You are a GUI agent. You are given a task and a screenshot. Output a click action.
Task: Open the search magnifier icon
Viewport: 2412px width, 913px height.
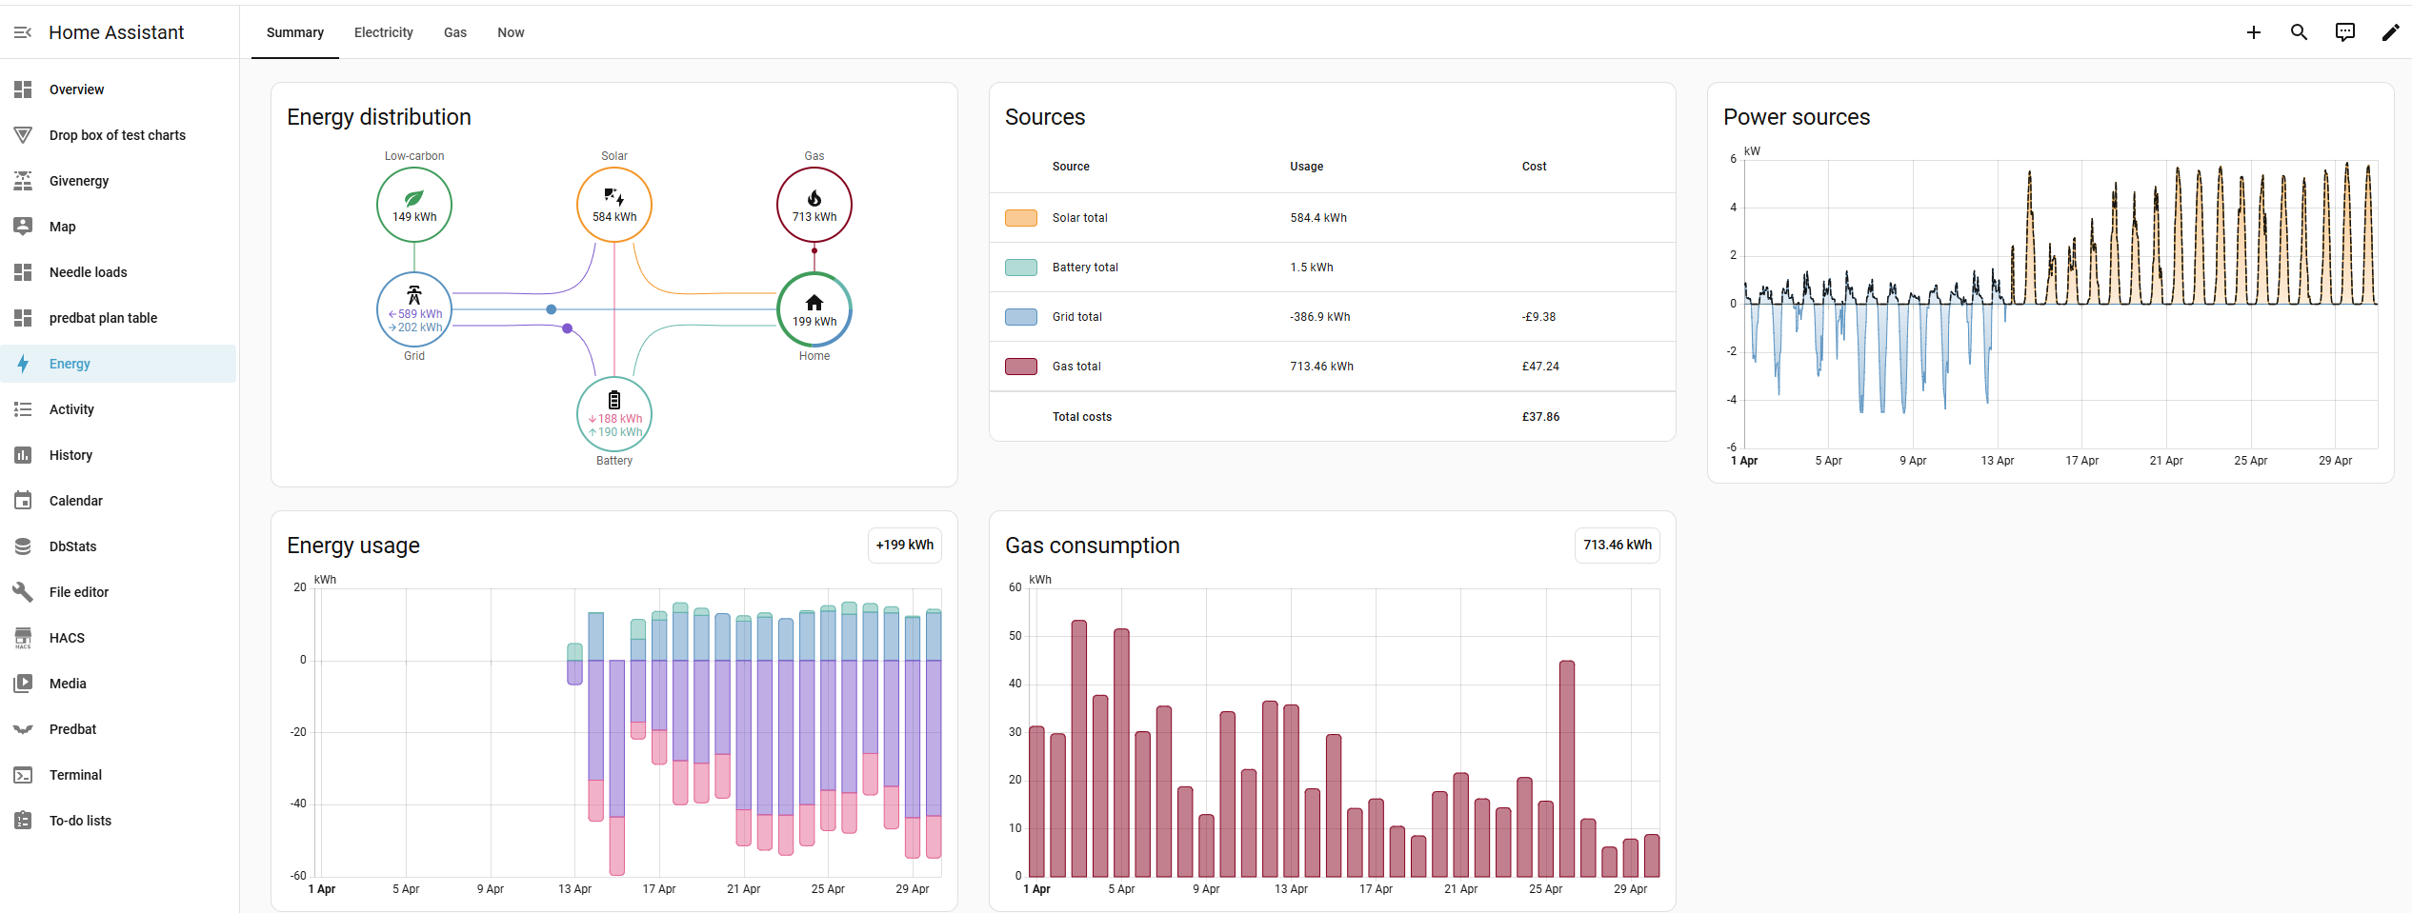[2300, 32]
